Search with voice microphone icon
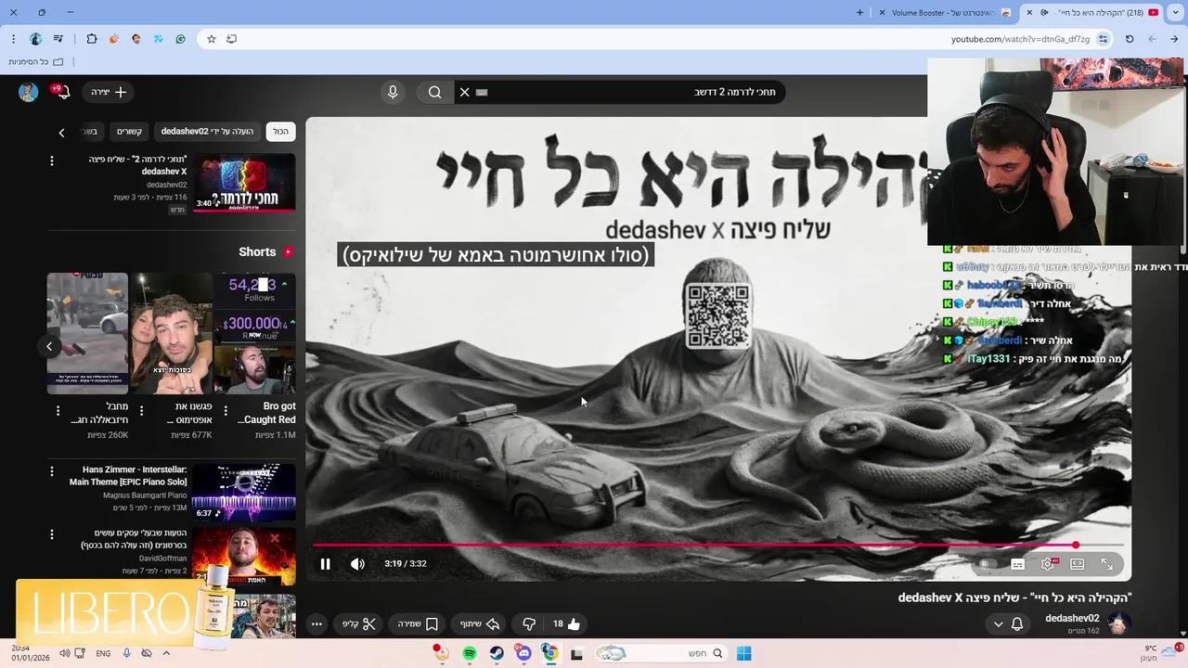This screenshot has height=668, width=1188. 393,92
